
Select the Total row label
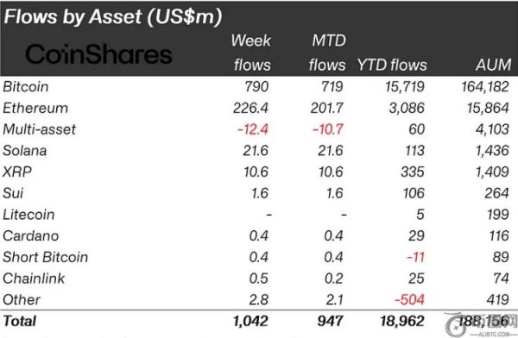20,321
